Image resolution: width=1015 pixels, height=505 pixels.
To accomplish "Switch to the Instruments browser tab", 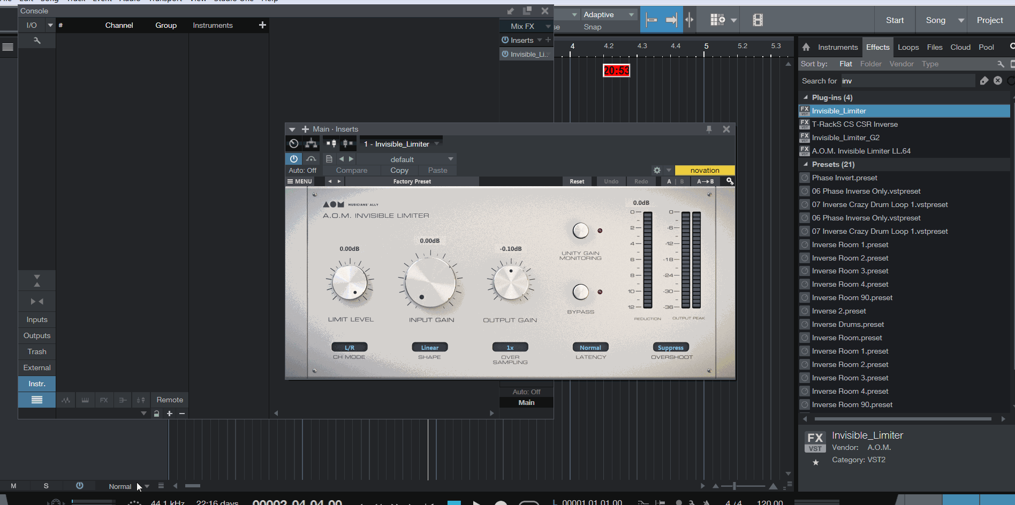I will [x=838, y=47].
